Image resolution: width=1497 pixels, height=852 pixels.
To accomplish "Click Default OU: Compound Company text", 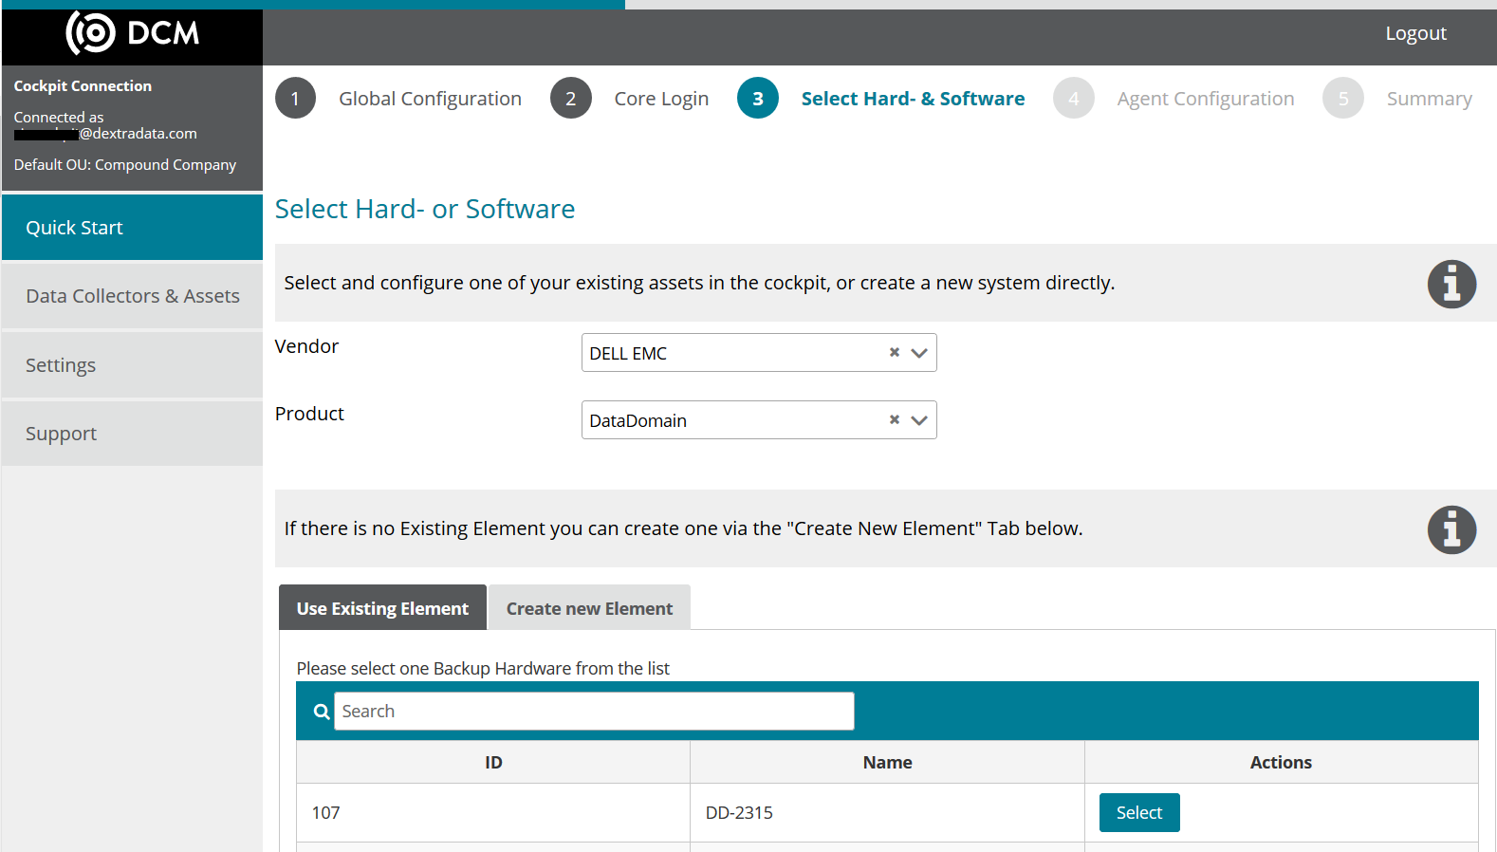I will 125,165.
